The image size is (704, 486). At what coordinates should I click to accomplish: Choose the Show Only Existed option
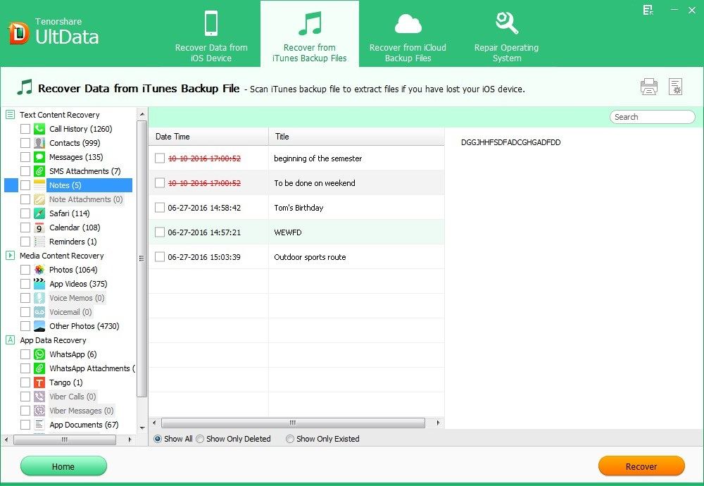pos(289,439)
